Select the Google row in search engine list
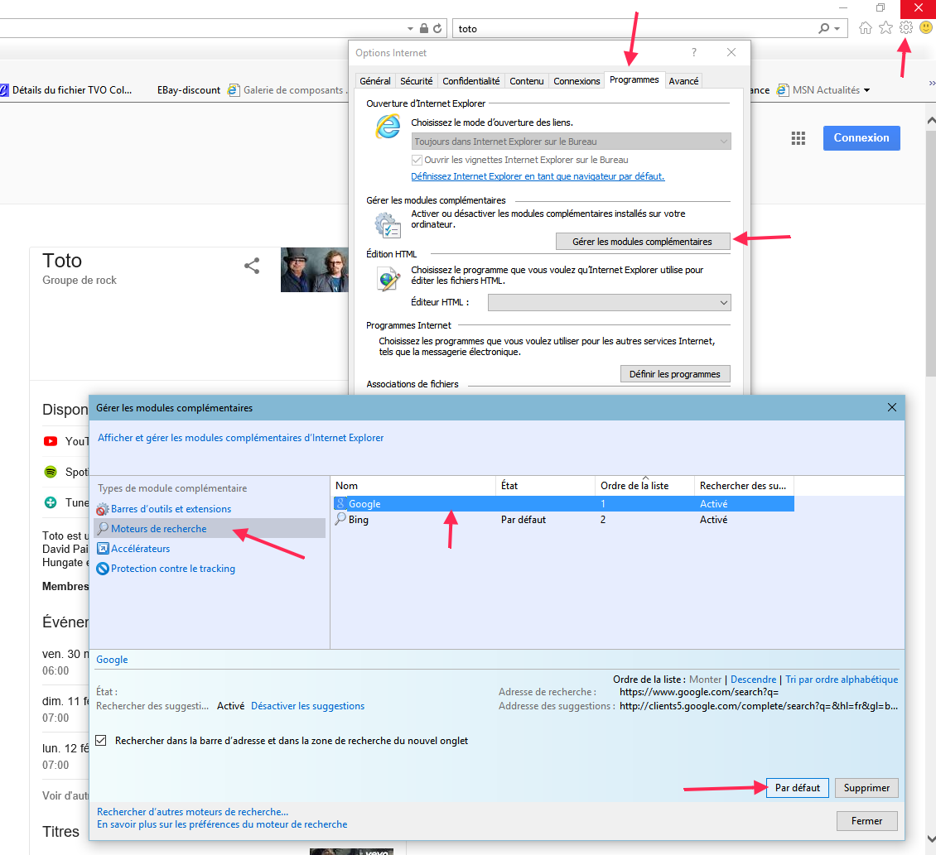Screen dimensions: 936x855 pos(563,503)
